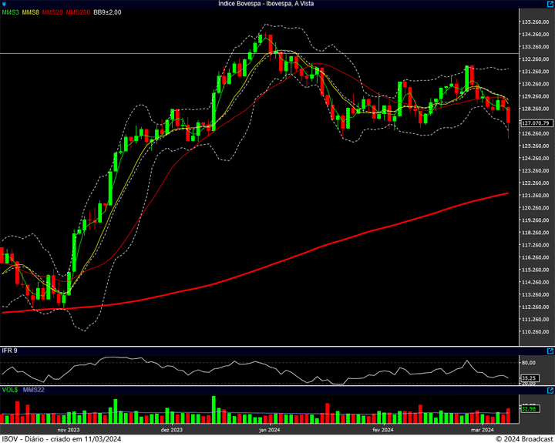Select the VOL$ volume panel label
This screenshot has width=555, height=443.
[x=10, y=390]
